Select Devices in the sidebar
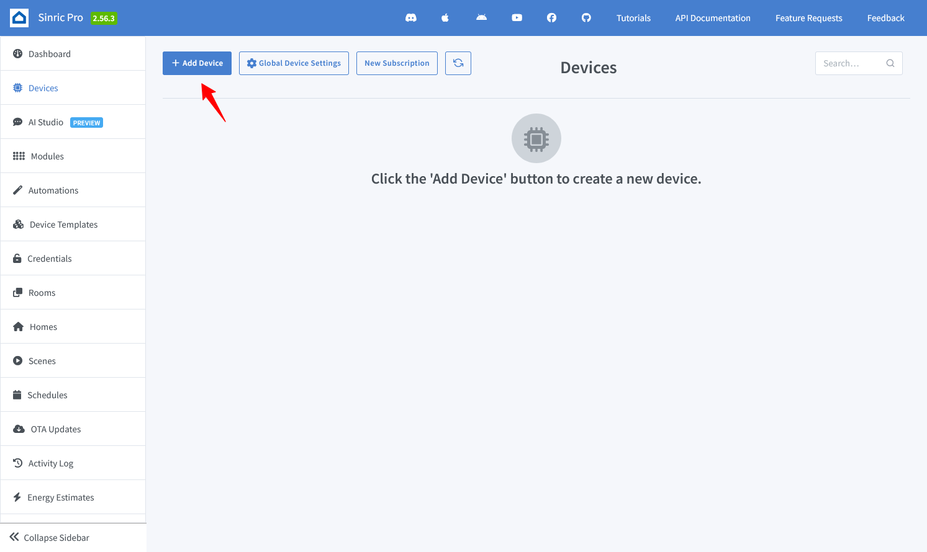This screenshot has height=552, width=927. tap(73, 88)
